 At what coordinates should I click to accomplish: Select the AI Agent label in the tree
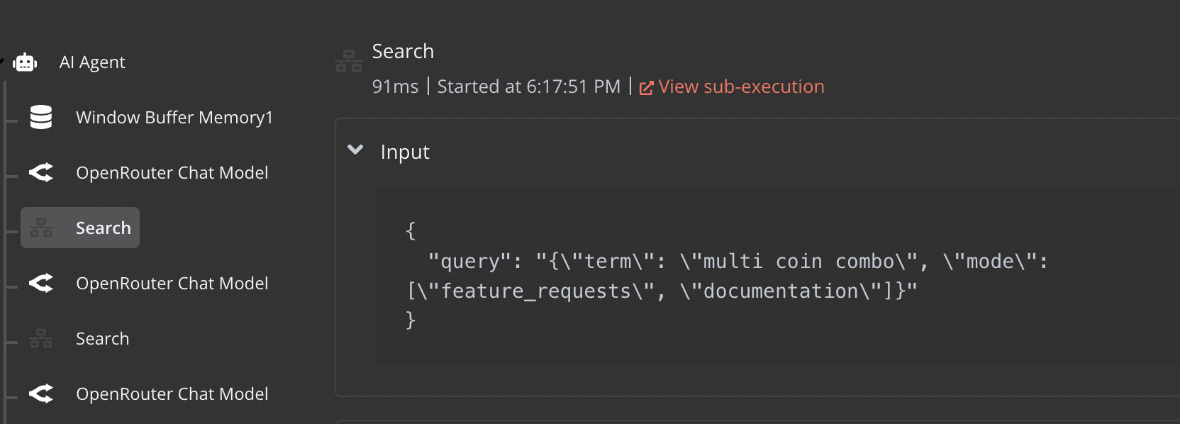pyautogui.click(x=92, y=62)
